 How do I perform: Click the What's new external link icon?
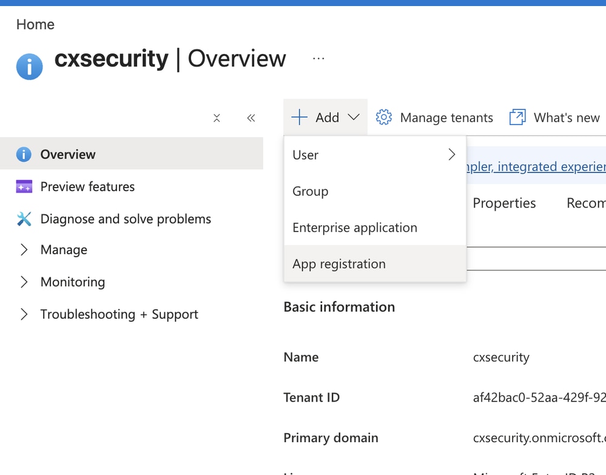(517, 117)
